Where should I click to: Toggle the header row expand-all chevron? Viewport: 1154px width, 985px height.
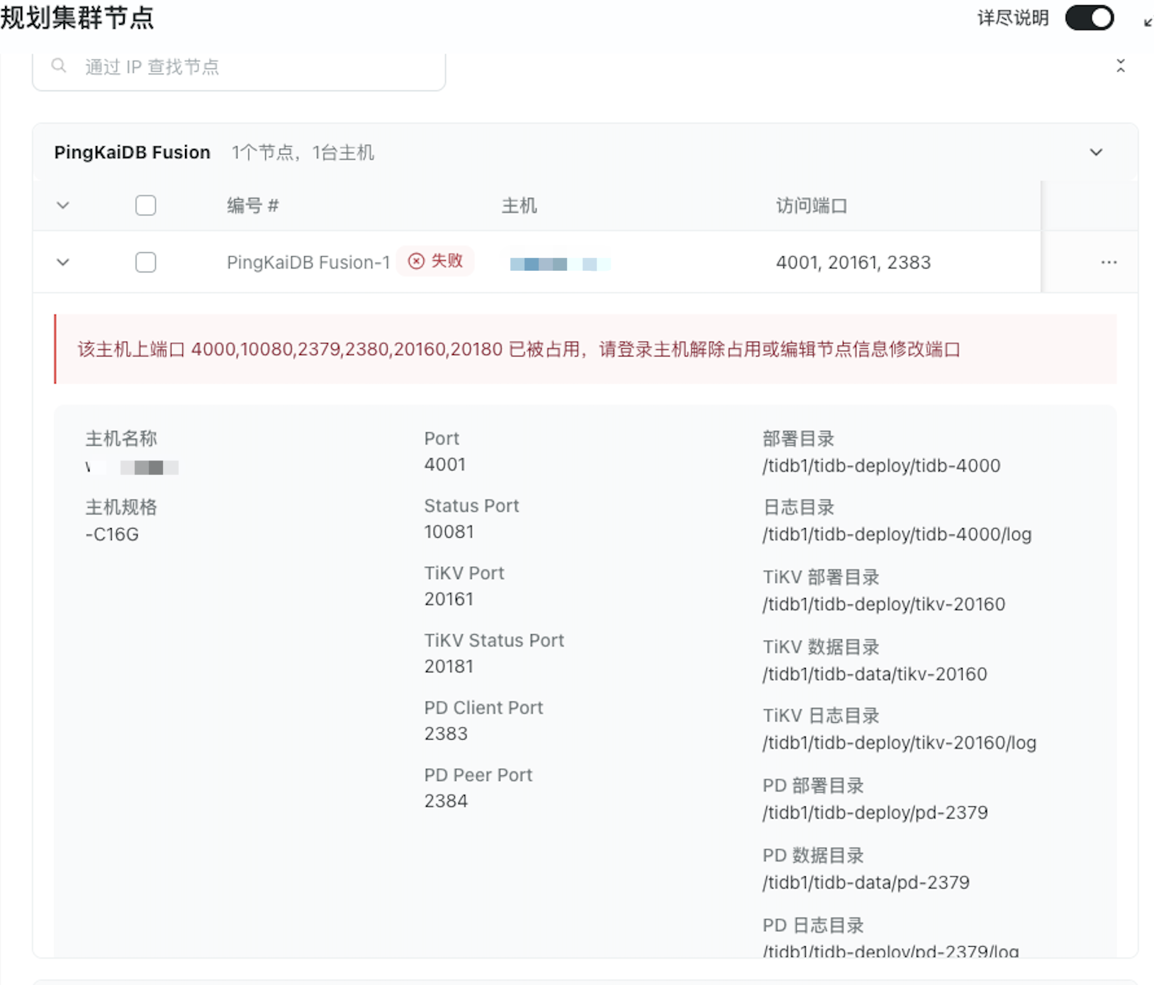coord(63,206)
